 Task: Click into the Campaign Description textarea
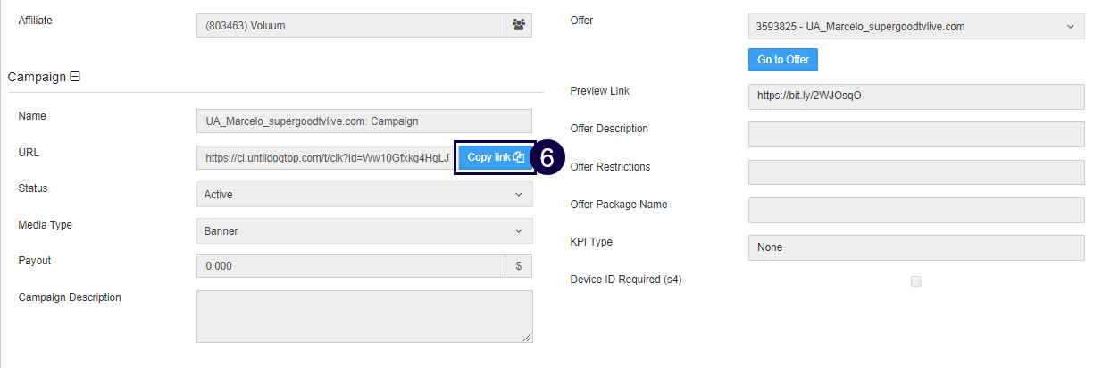[x=363, y=315]
